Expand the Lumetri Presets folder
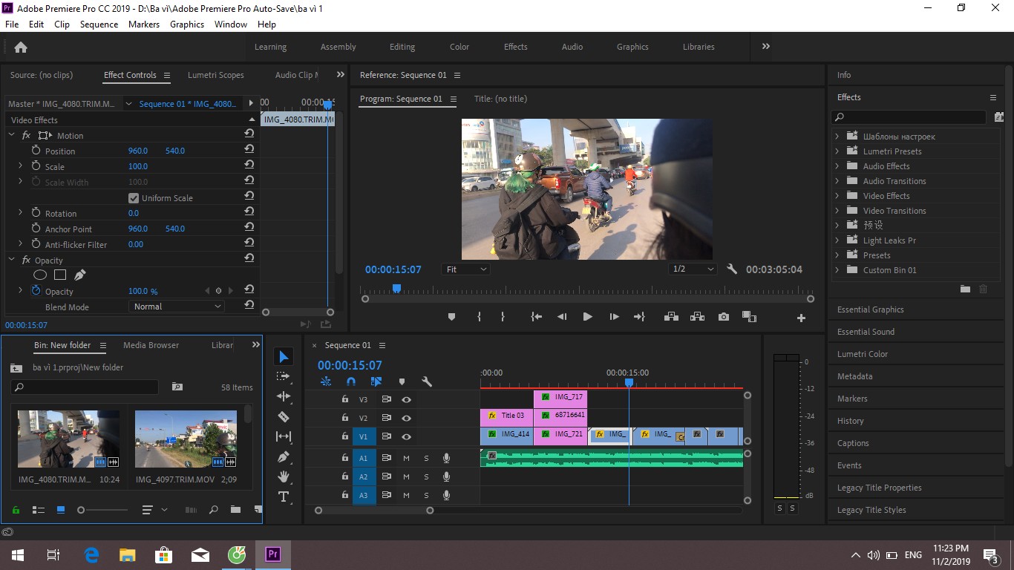Image resolution: width=1014 pixels, height=570 pixels. [x=837, y=151]
